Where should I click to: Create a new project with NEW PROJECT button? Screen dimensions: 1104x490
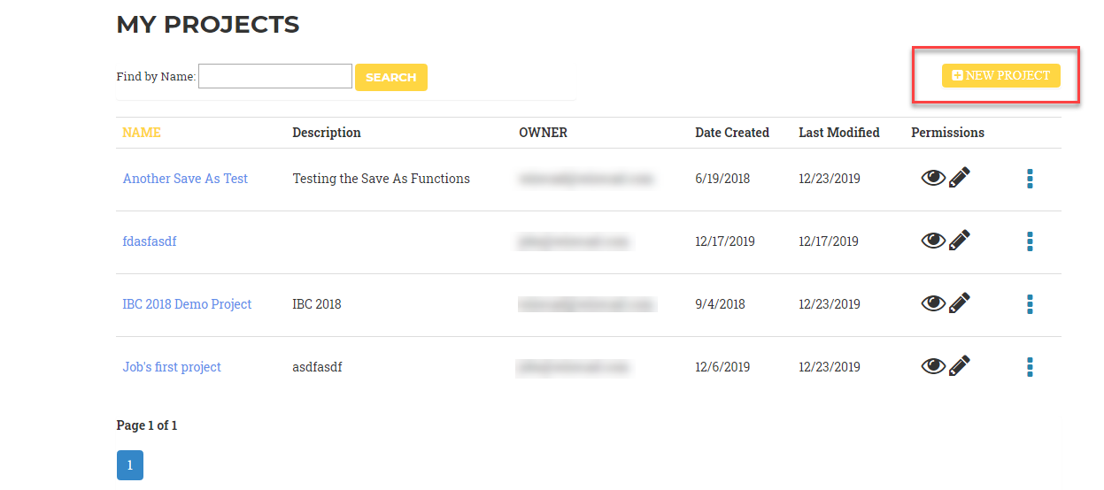[1000, 75]
